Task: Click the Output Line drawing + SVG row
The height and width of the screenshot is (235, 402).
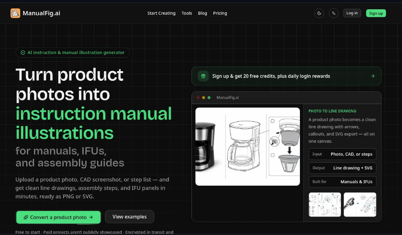Action: click(342, 168)
